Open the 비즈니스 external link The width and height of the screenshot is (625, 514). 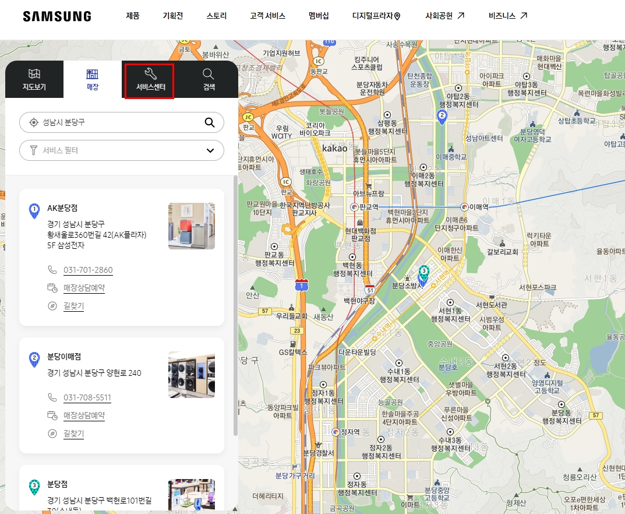(508, 16)
